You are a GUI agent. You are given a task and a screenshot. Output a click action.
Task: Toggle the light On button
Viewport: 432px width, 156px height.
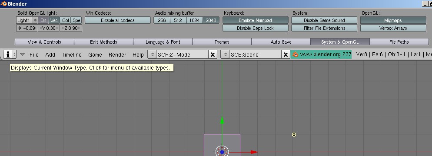[43, 20]
